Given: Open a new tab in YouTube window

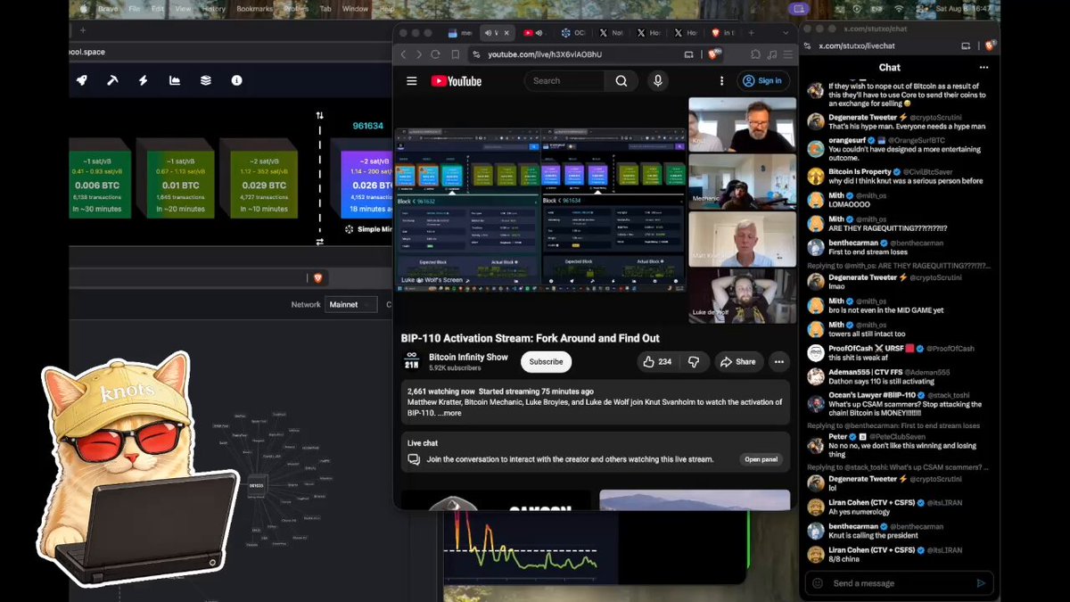Looking at the screenshot, I should (751, 33).
